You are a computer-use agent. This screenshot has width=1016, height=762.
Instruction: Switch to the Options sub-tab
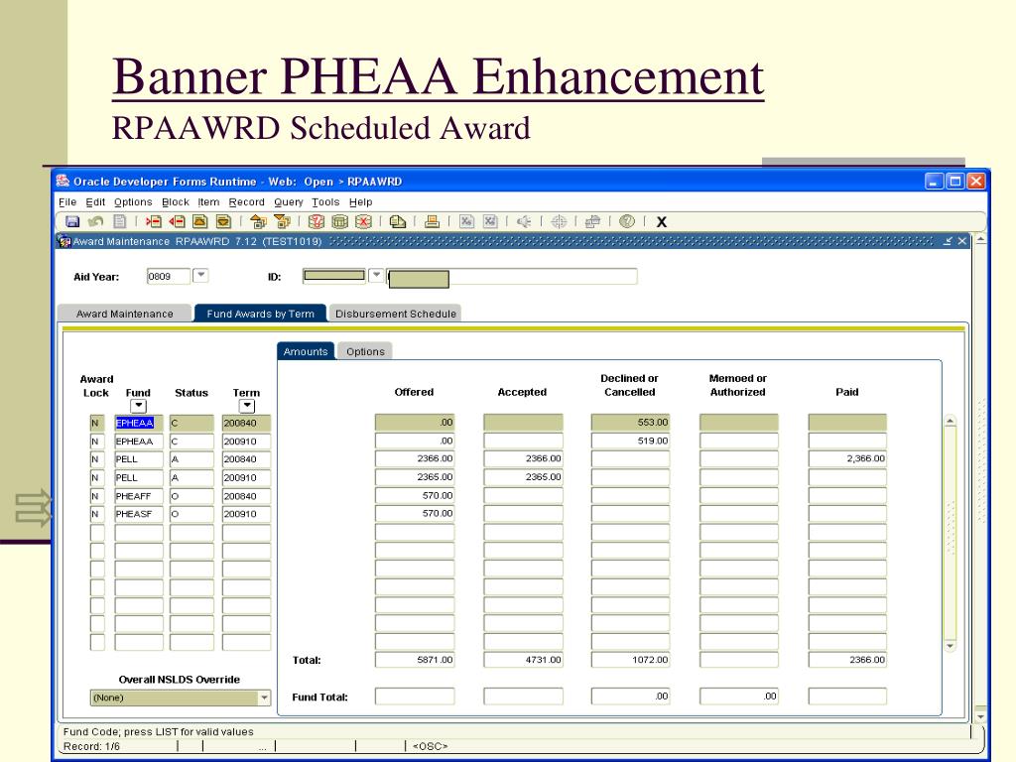click(x=365, y=351)
